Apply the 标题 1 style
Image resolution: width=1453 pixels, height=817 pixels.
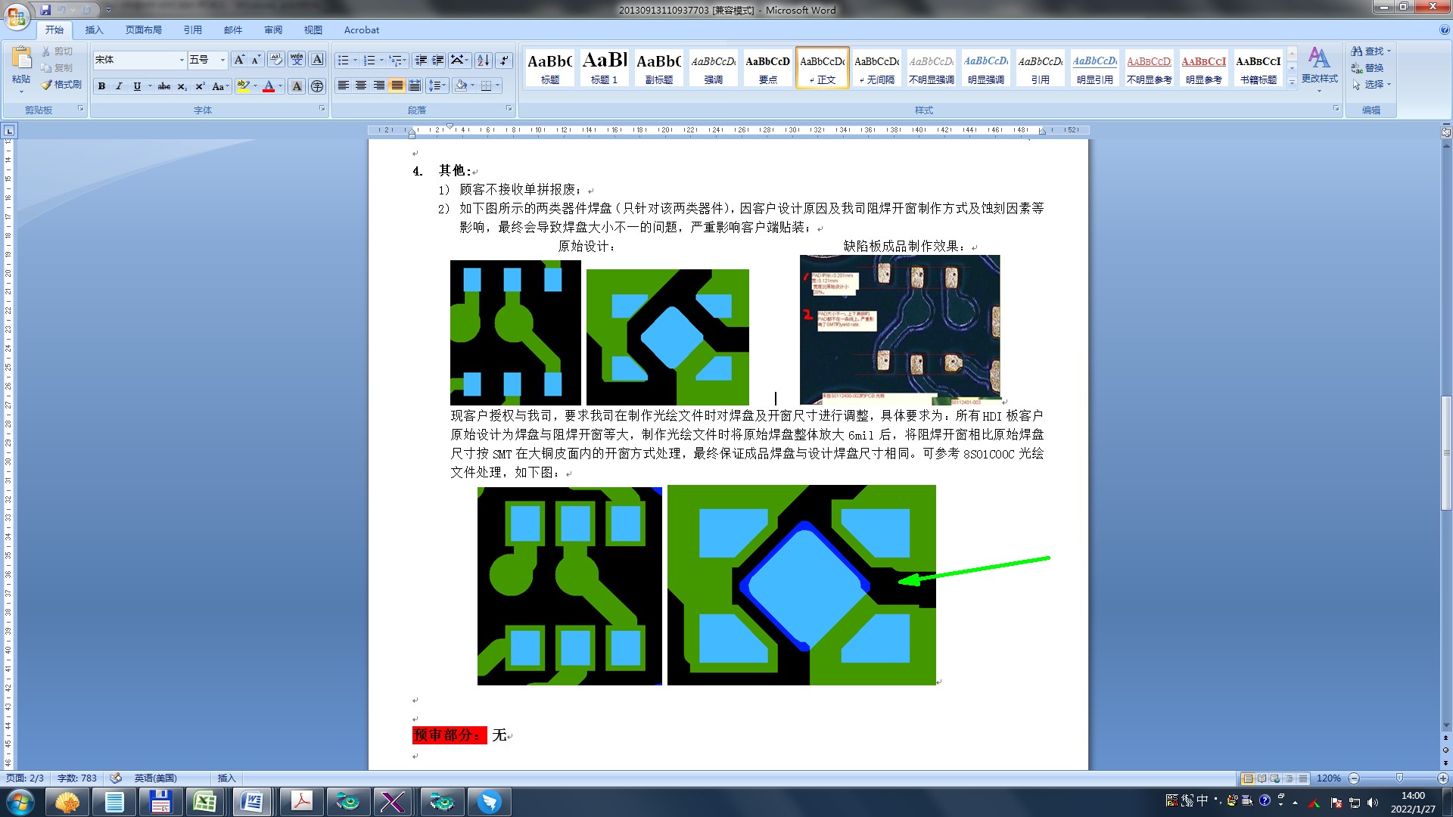pyautogui.click(x=604, y=68)
